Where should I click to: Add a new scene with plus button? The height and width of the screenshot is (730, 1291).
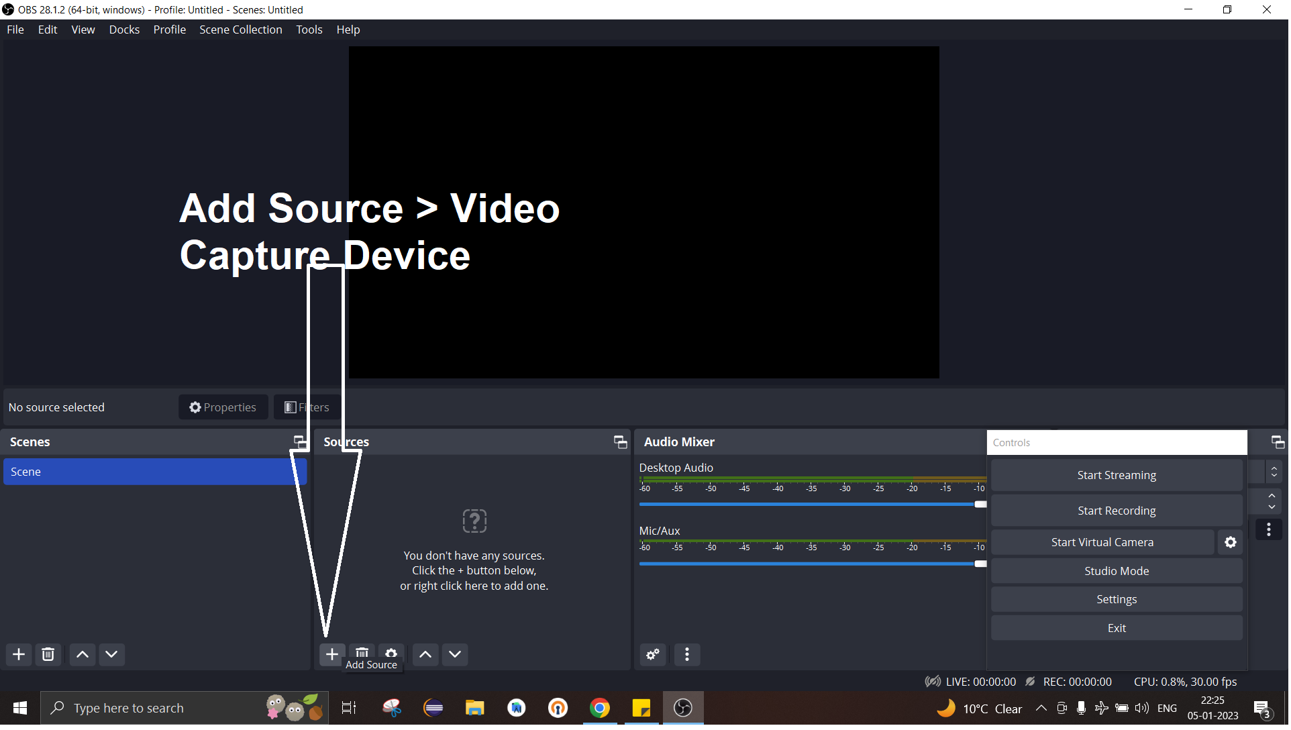[19, 656]
